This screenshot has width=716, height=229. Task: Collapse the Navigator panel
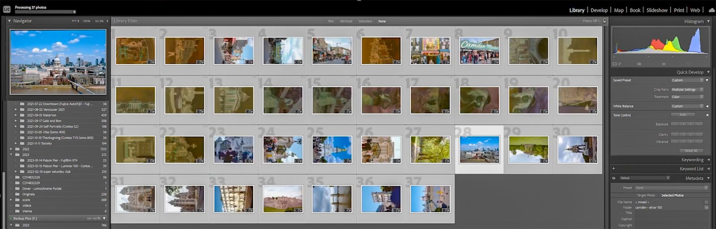click(9, 21)
